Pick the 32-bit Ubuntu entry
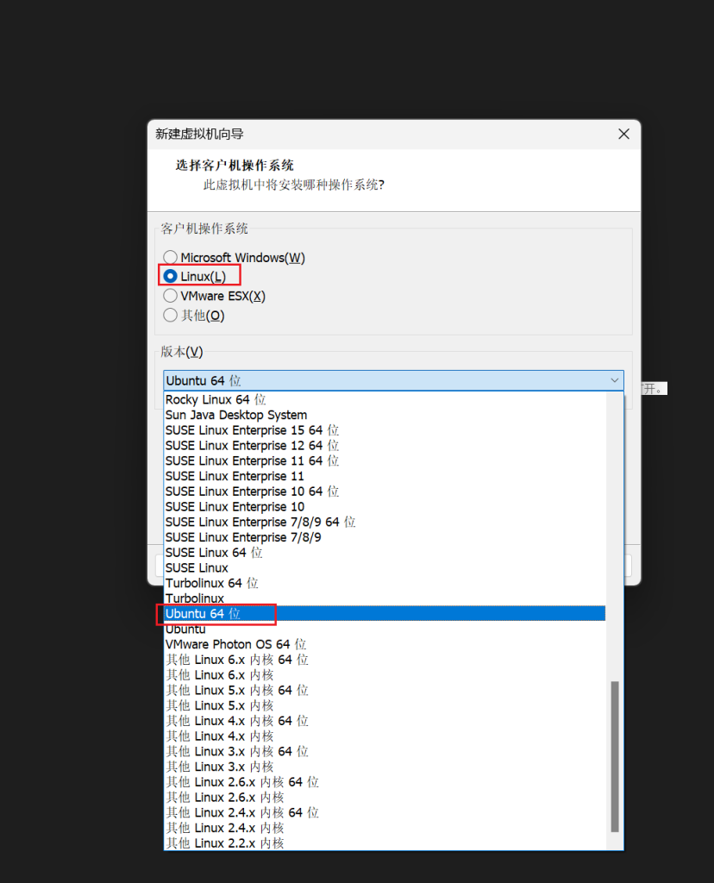Image resolution: width=714 pixels, height=883 pixels. (185, 629)
